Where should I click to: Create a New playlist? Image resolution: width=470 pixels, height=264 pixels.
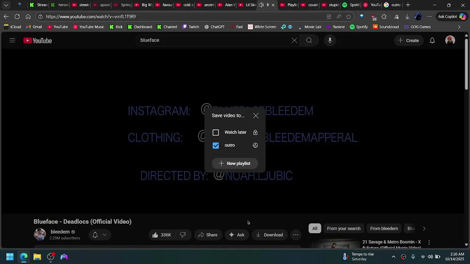(x=235, y=164)
